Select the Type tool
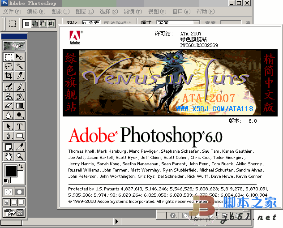 click(x=20, y=126)
